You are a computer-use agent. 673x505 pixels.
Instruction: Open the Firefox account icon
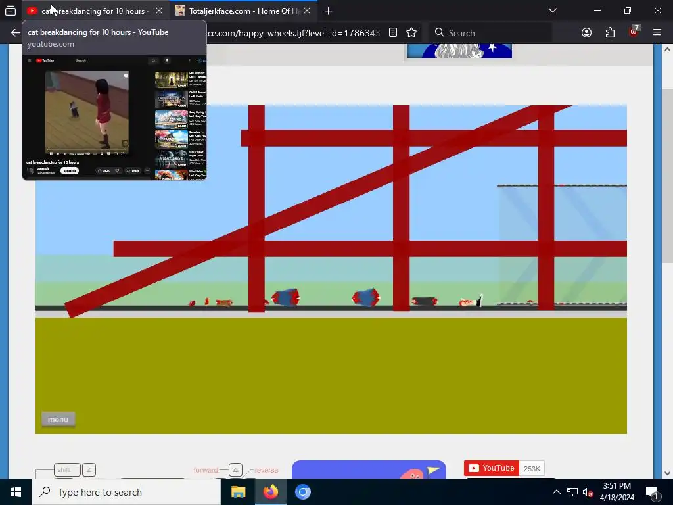point(586,33)
